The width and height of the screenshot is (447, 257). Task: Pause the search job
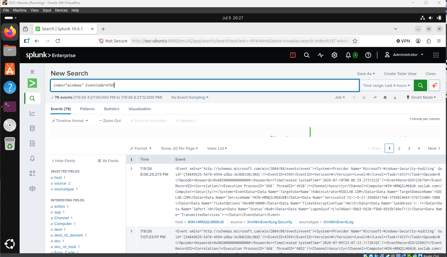click(354, 97)
